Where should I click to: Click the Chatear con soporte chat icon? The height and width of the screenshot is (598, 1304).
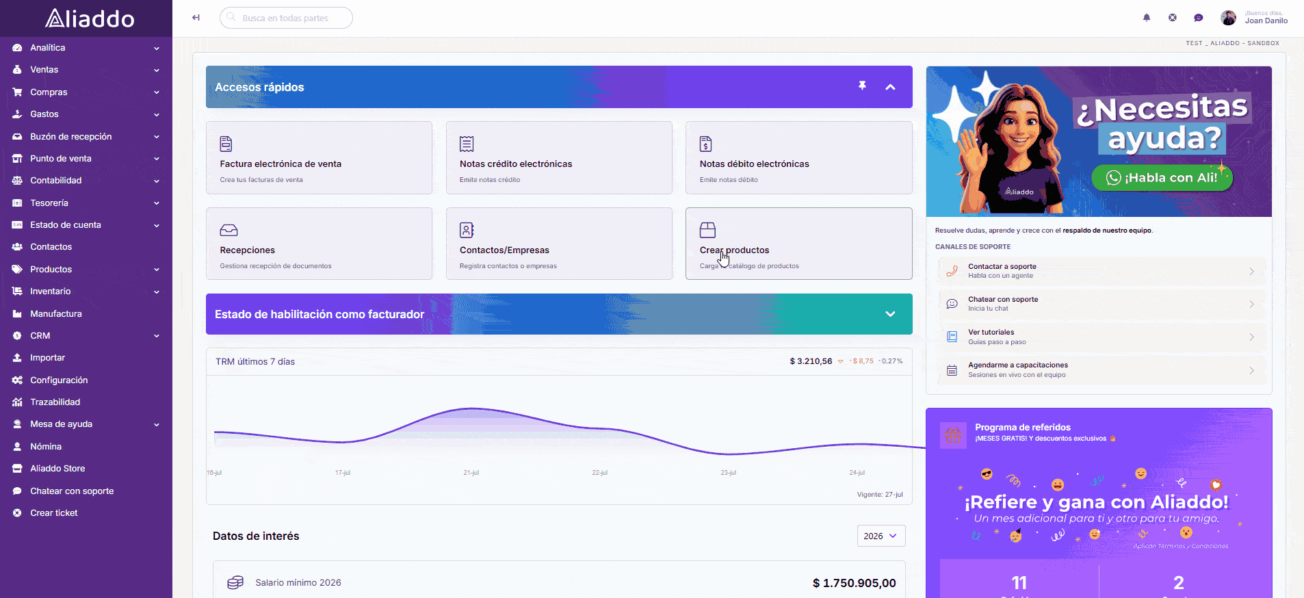952,304
